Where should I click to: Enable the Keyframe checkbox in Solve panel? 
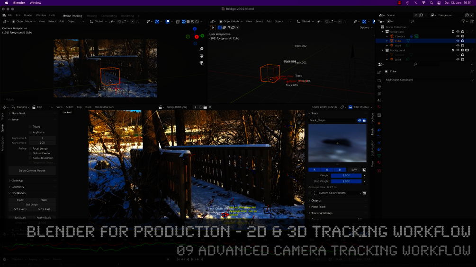30,132
